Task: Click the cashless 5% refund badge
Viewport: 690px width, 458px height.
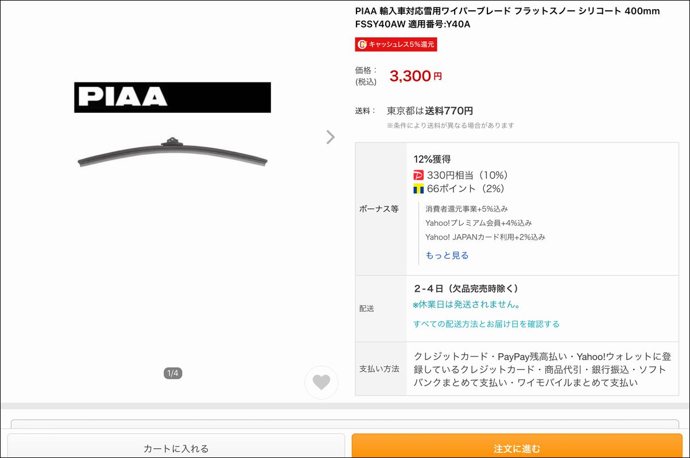Action: click(x=396, y=44)
